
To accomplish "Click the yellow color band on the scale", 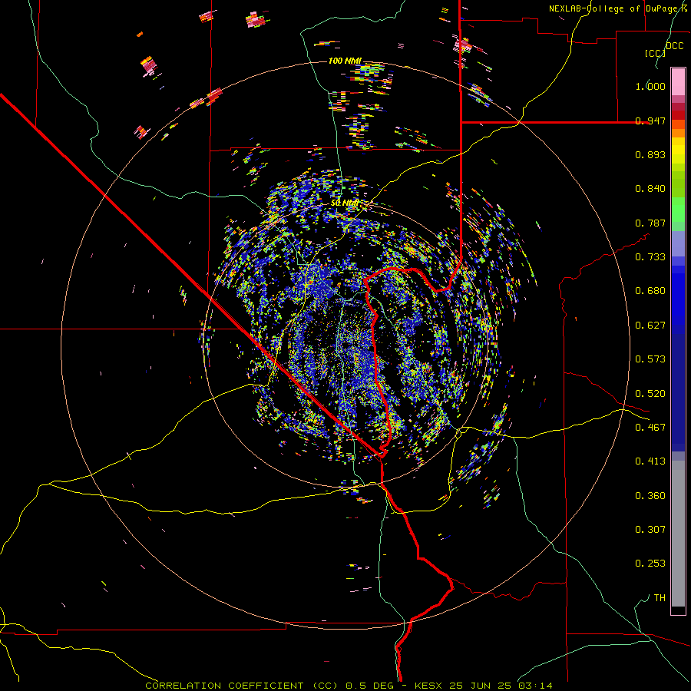I will (x=678, y=150).
